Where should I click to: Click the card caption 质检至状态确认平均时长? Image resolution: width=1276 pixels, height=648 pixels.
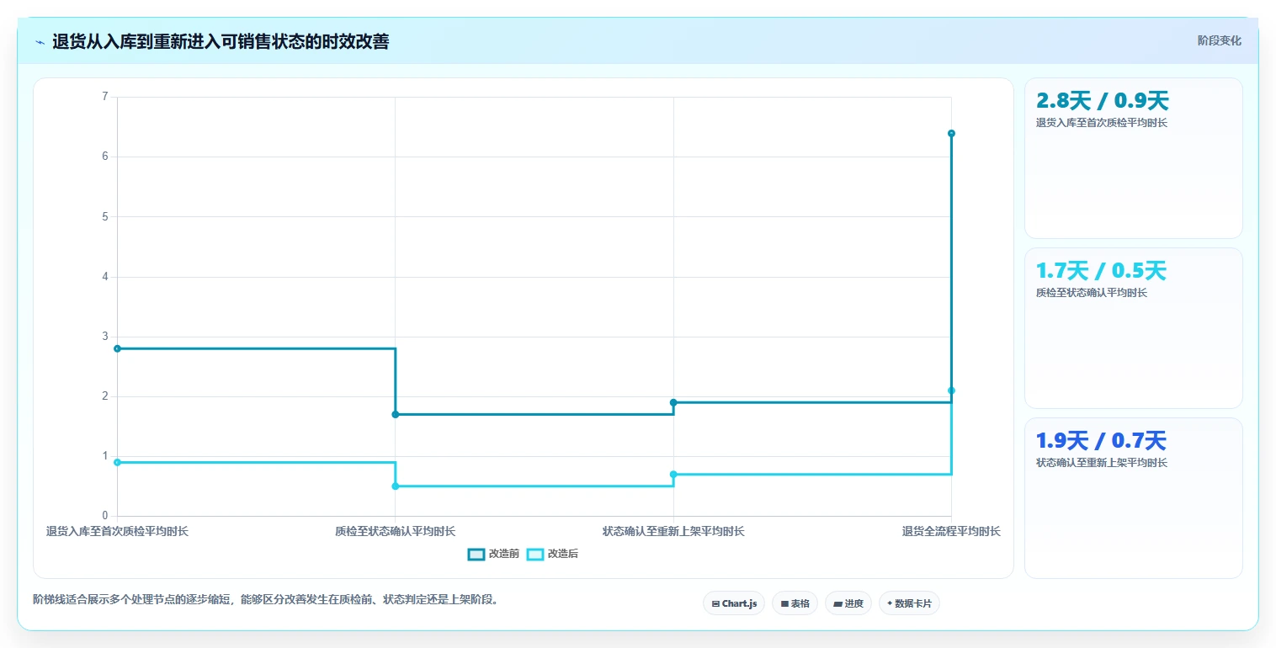click(1092, 293)
